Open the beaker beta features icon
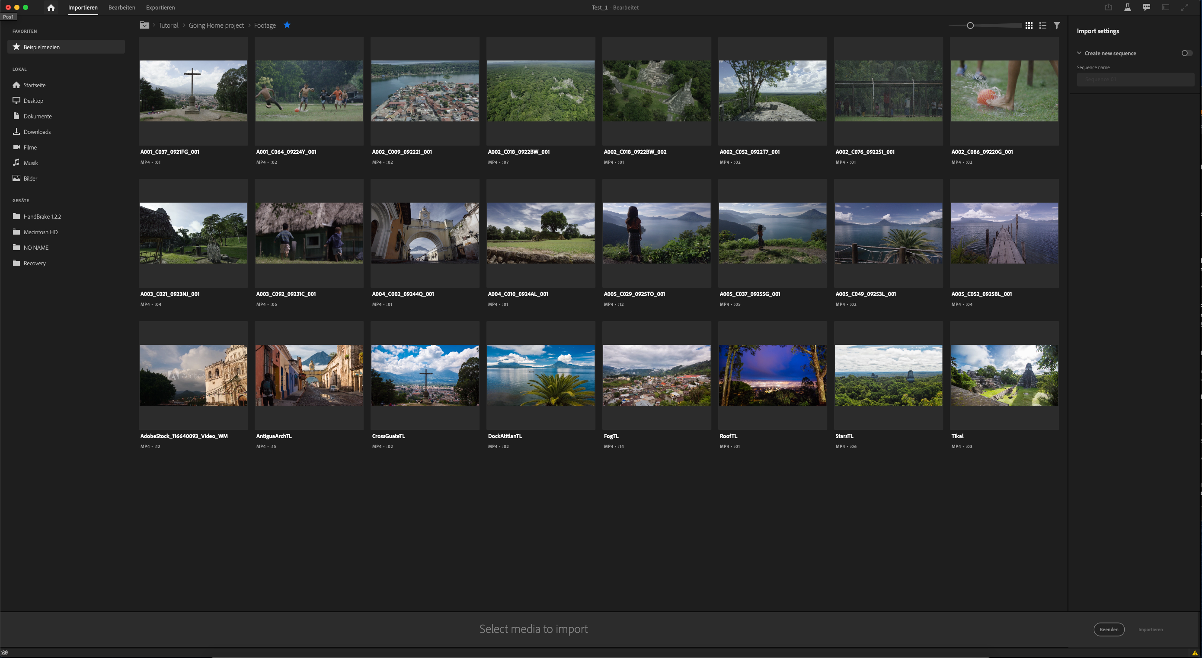Viewport: 1202px width, 658px height. pyautogui.click(x=1127, y=7)
